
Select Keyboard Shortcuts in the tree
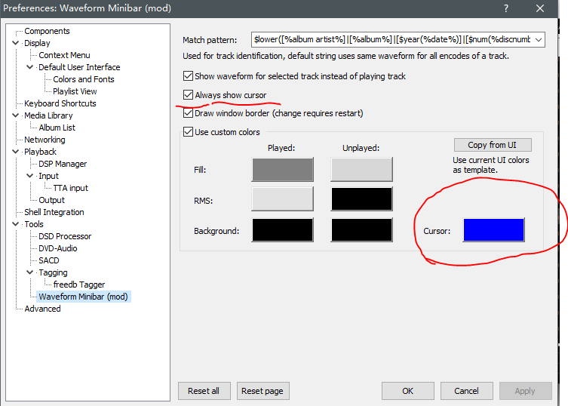pyautogui.click(x=60, y=103)
